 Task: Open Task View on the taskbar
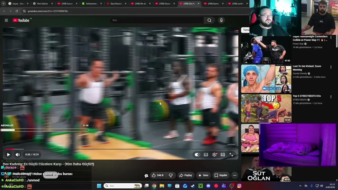coord(147,186)
